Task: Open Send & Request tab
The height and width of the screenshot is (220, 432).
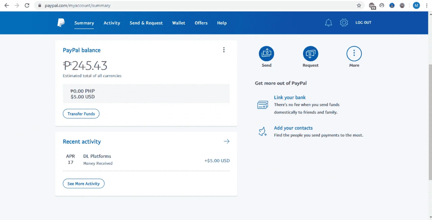Action: [x=146, y=23]
